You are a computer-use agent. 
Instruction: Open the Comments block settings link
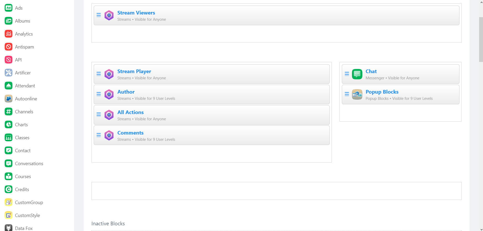tap(130, 133)
